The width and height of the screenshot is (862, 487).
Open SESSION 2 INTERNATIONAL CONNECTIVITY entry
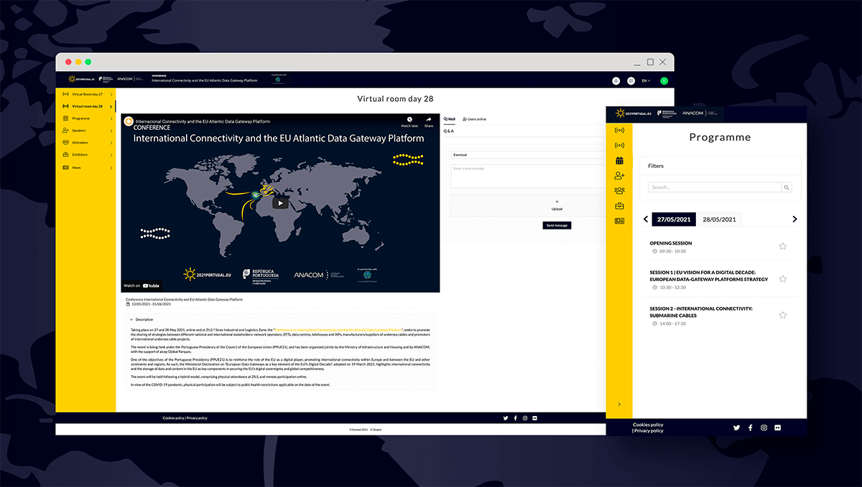[701, 312]
